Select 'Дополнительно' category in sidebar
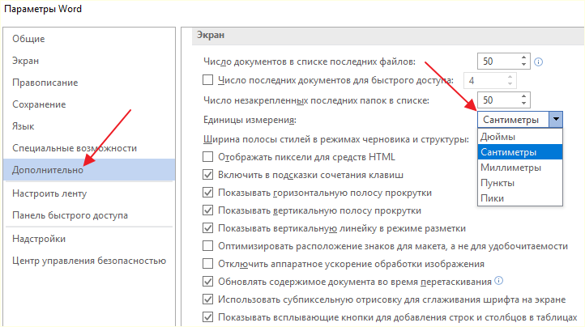This screenshot has width=585, height=327. pos(89,170)
